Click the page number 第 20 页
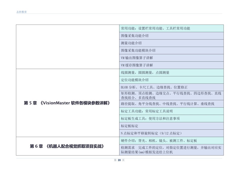The width and height of the screenshot is (243, 172). pos(119,160)
